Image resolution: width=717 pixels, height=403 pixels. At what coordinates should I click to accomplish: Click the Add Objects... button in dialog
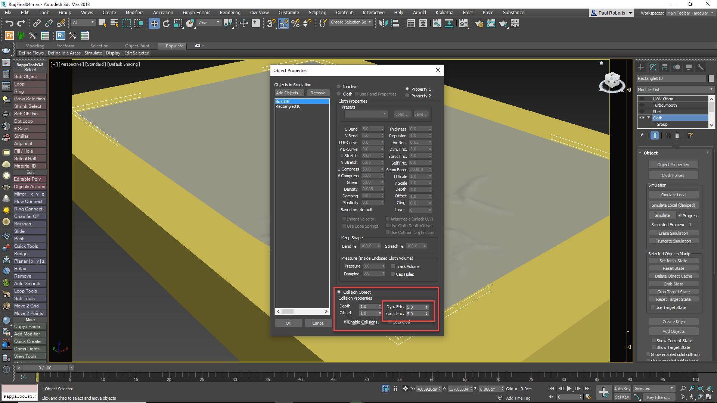289,93
